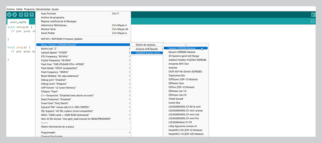Expand ESP8266 Boards (3.0.2) submenu
The height and width of the screenshot is (143, 322).
(147, 53)
